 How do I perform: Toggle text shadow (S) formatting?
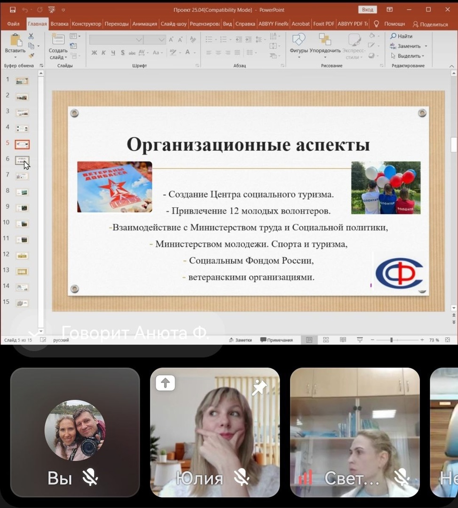(122, 53)
